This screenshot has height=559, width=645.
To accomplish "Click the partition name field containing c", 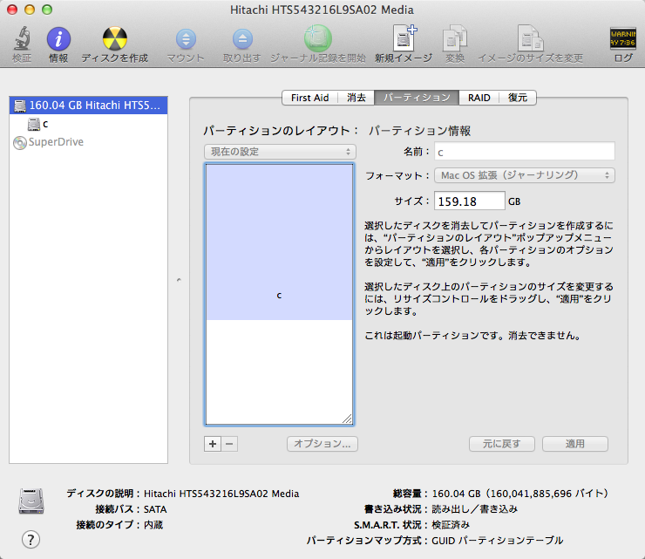I will click(525, 152).
